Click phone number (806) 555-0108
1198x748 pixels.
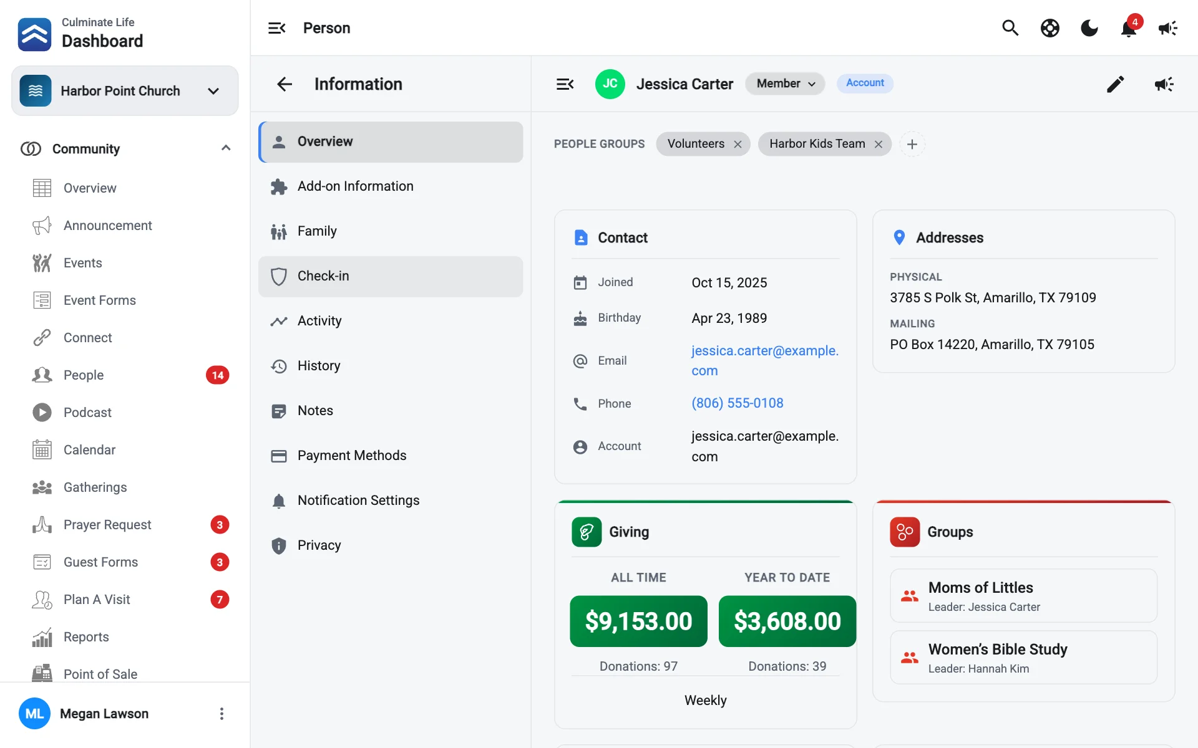click(737, 403)
